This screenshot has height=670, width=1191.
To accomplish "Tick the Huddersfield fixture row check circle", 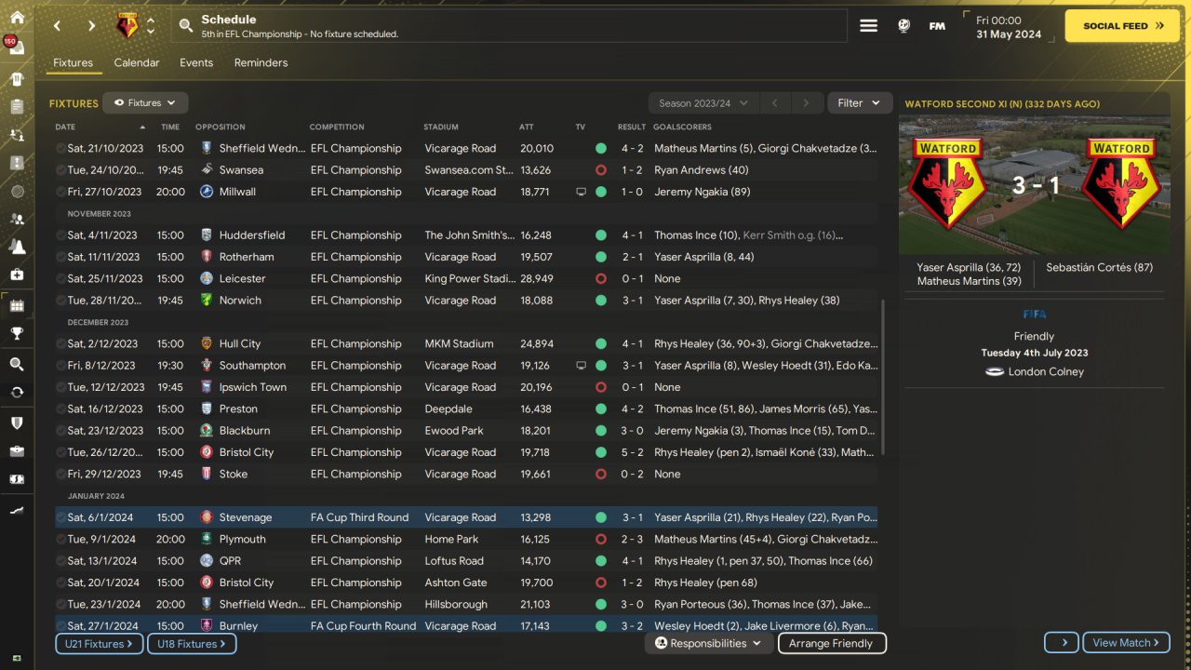I will click(60, 235).
